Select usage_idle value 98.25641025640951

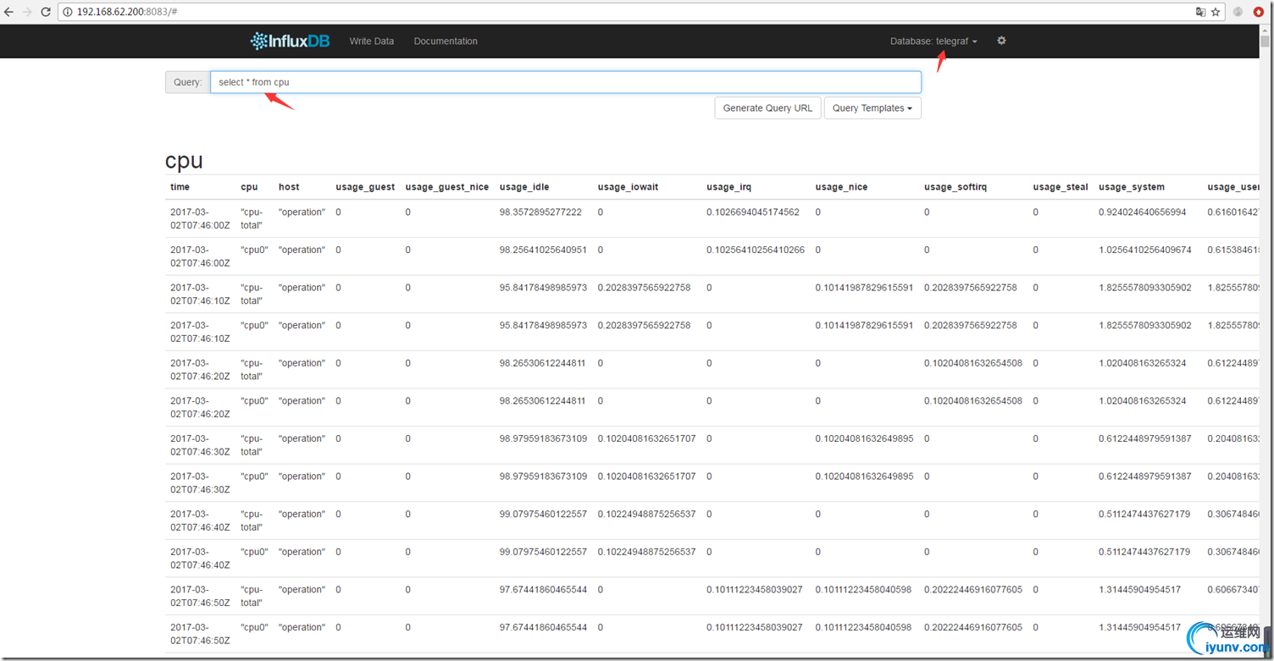tap(543, 251)
